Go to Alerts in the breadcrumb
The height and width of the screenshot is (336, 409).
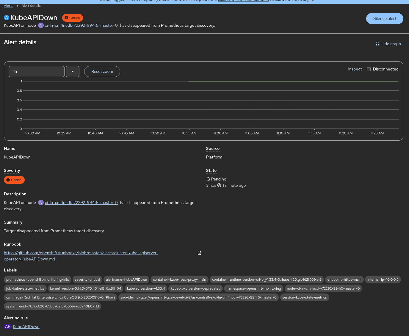pos(9,6)
